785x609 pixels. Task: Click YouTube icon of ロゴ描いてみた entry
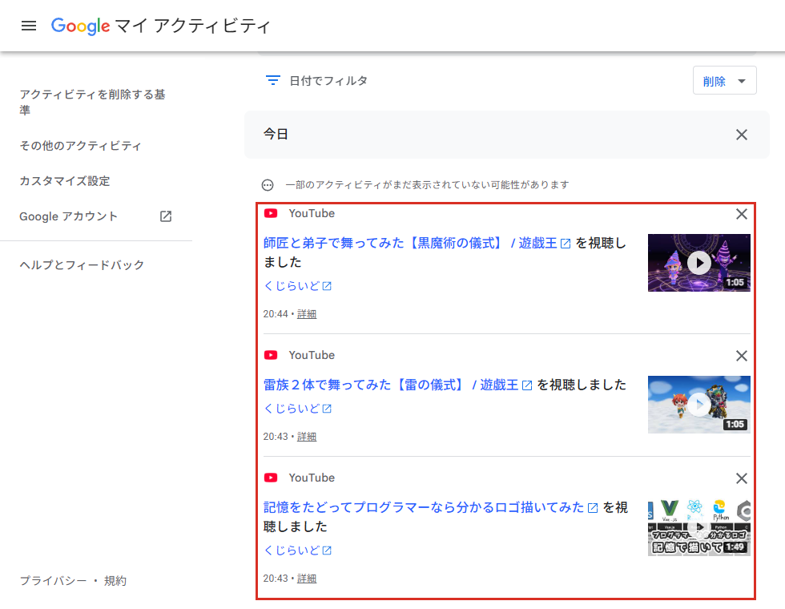tap(271, 478)
